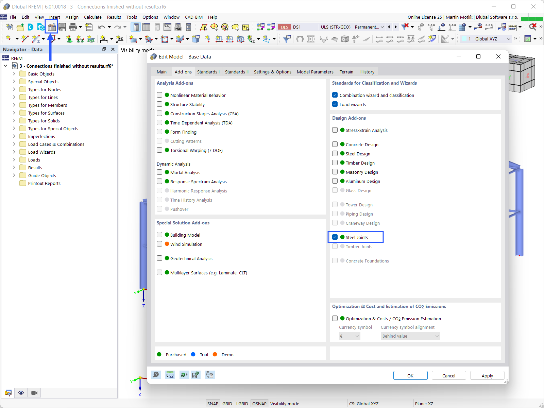This screenshot has height=408, width=544.
Task: Collapse the Basic Objects tree branch
Action: [x=14, y=73]
